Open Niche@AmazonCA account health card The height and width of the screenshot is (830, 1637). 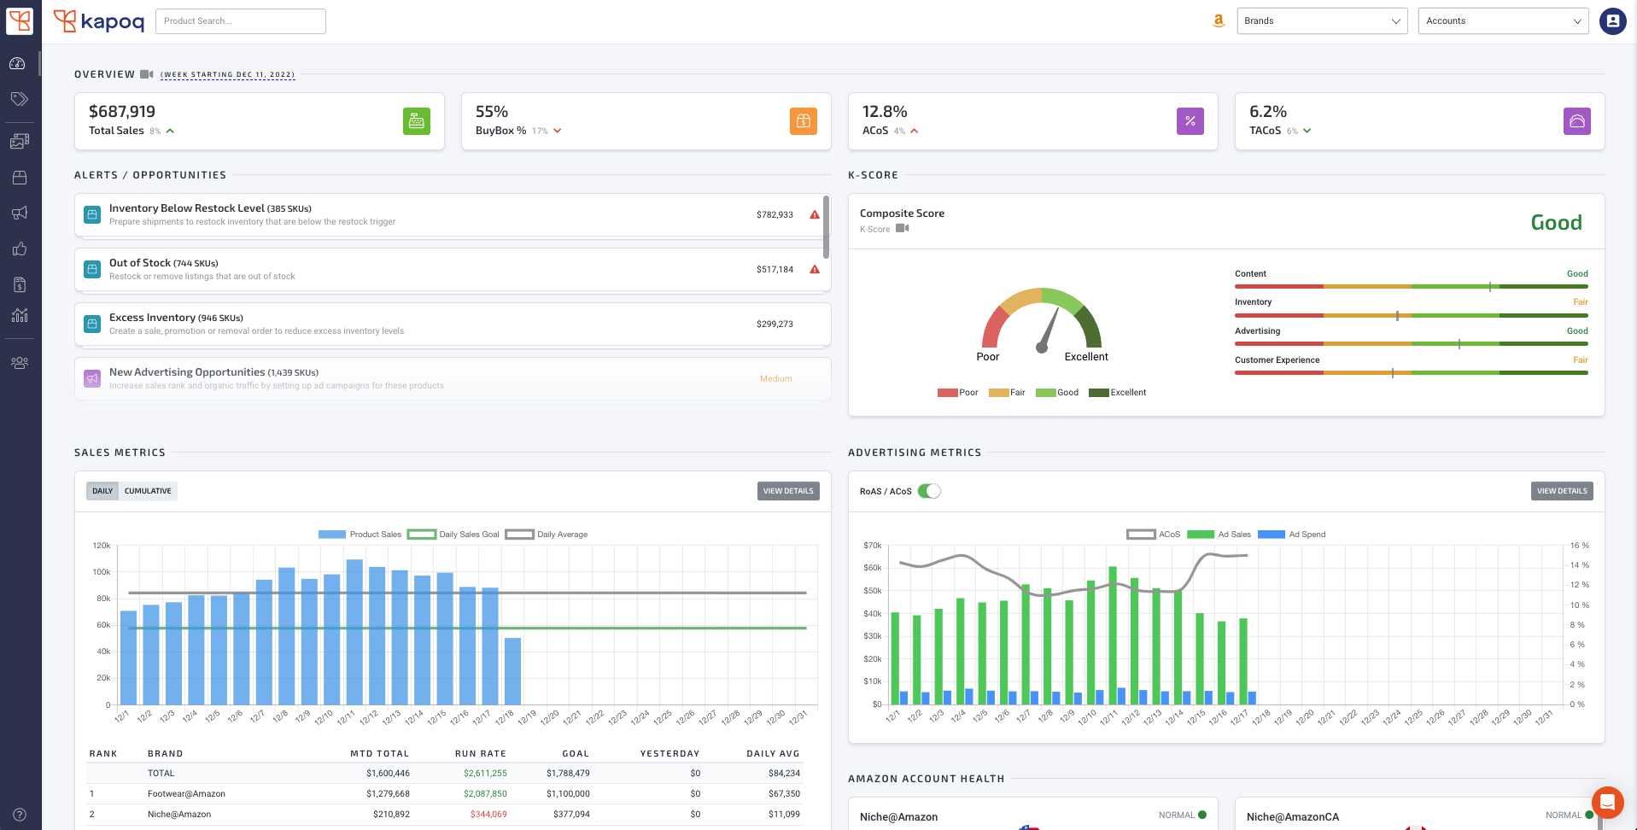click(x=1419, y=814)
